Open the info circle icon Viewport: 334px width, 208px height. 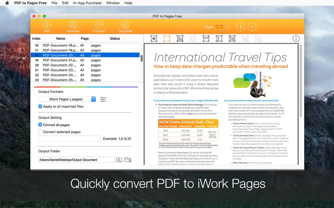click(x=296, y=38)
